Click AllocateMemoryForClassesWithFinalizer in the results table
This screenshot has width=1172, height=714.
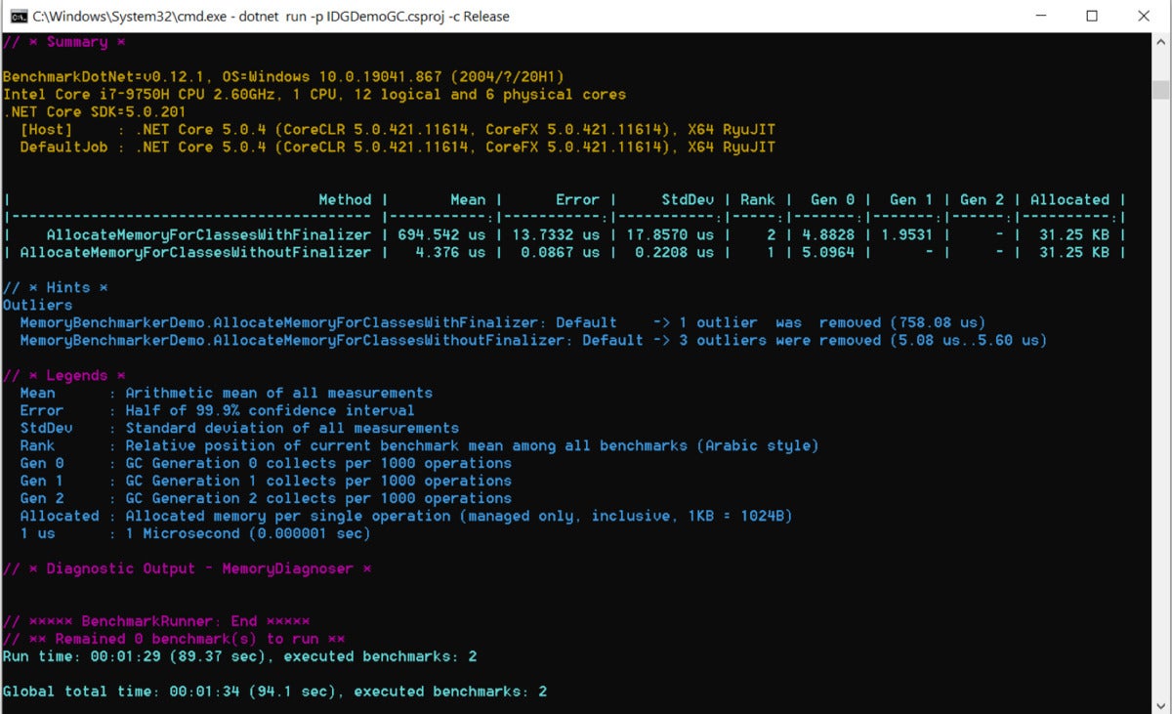click(x=209, y=235)
